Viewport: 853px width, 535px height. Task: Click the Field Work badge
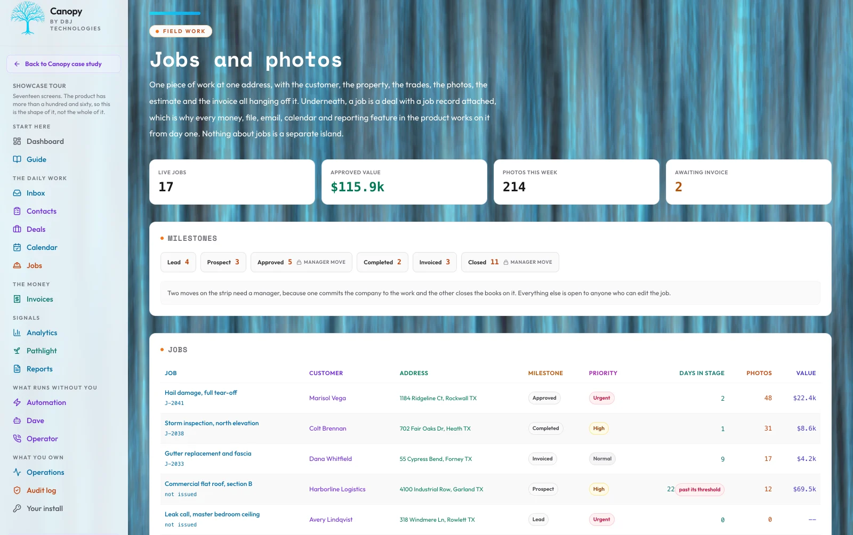click(x=181, y=31)
